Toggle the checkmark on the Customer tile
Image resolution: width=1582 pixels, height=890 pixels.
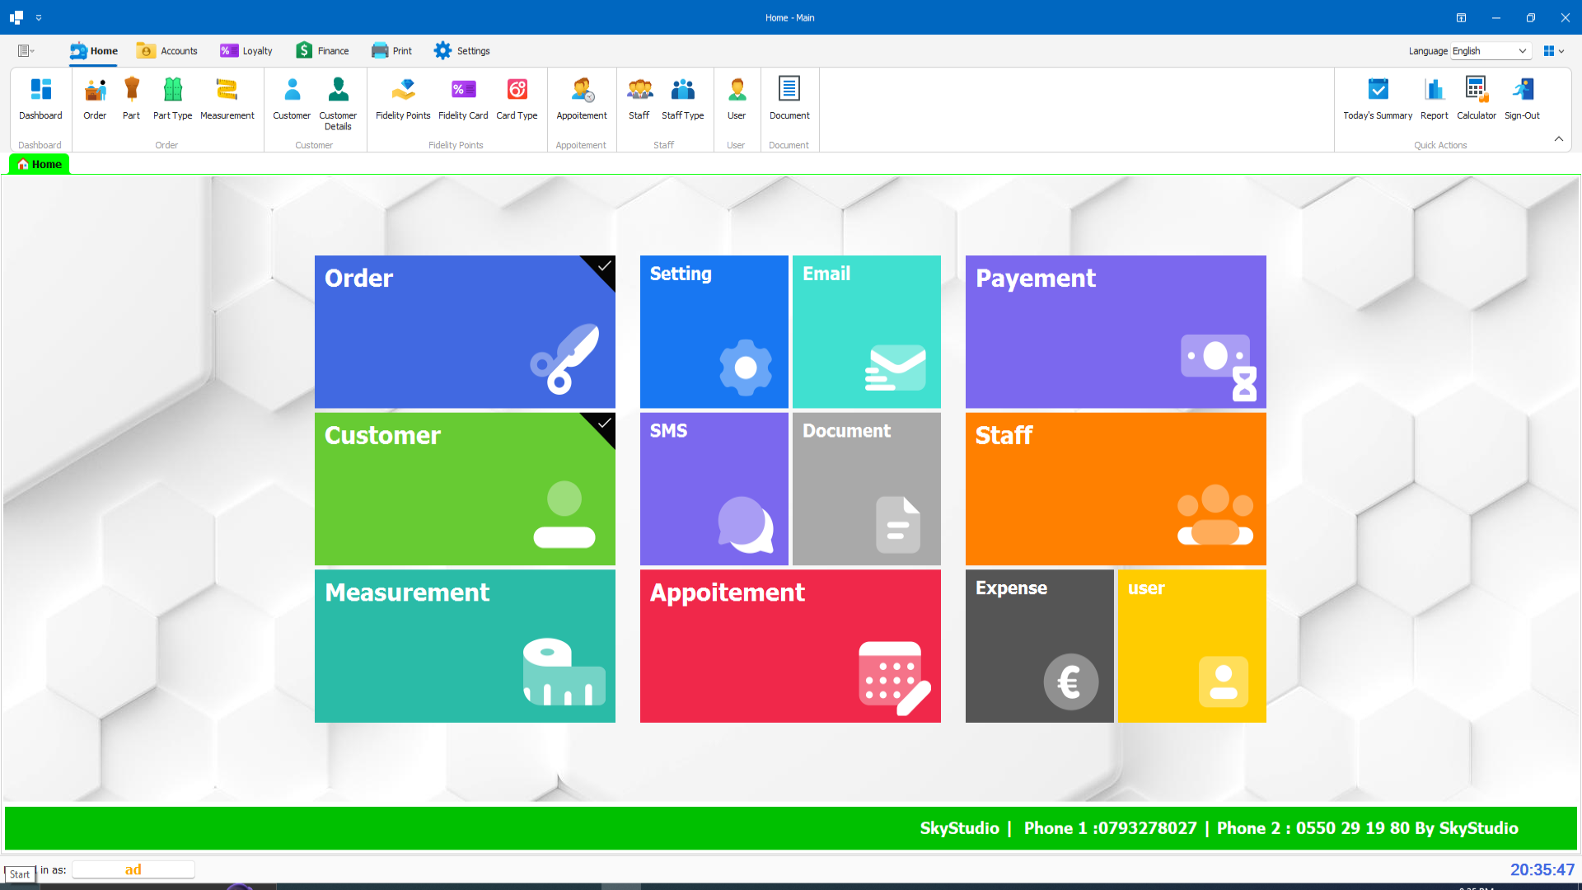(x=605, y=424)
